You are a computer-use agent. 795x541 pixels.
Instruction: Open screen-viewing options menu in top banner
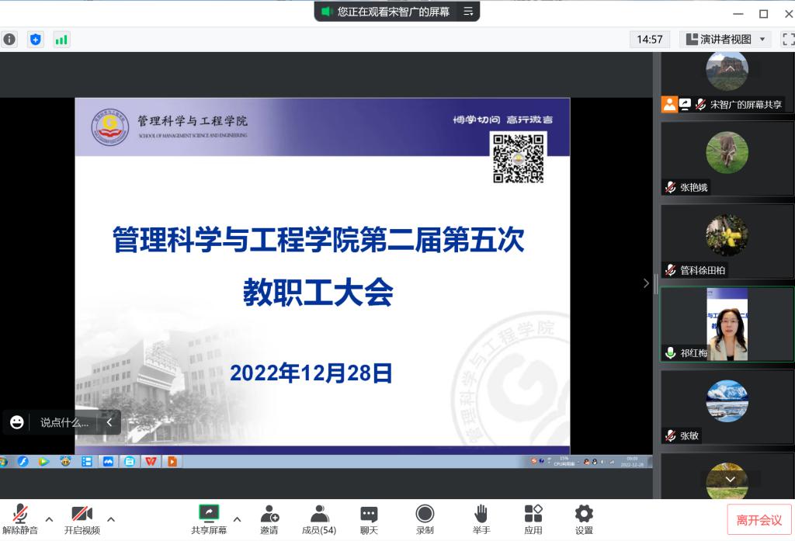click(468, 12)
